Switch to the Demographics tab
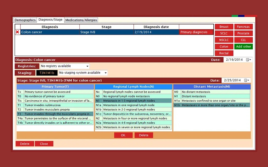Viewport: 268px width, 167px height. (x=25, y=20)
